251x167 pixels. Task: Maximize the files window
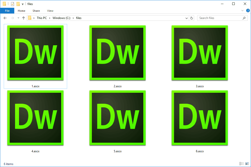coord(233,4)
